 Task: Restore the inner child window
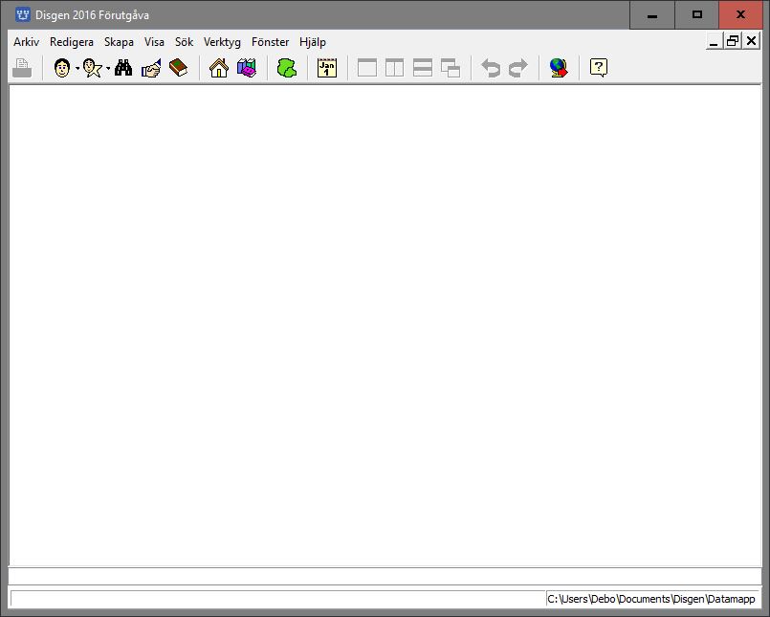point(733,41)
